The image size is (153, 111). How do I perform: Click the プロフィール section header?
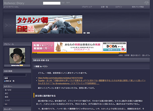[x=17, y=44]
